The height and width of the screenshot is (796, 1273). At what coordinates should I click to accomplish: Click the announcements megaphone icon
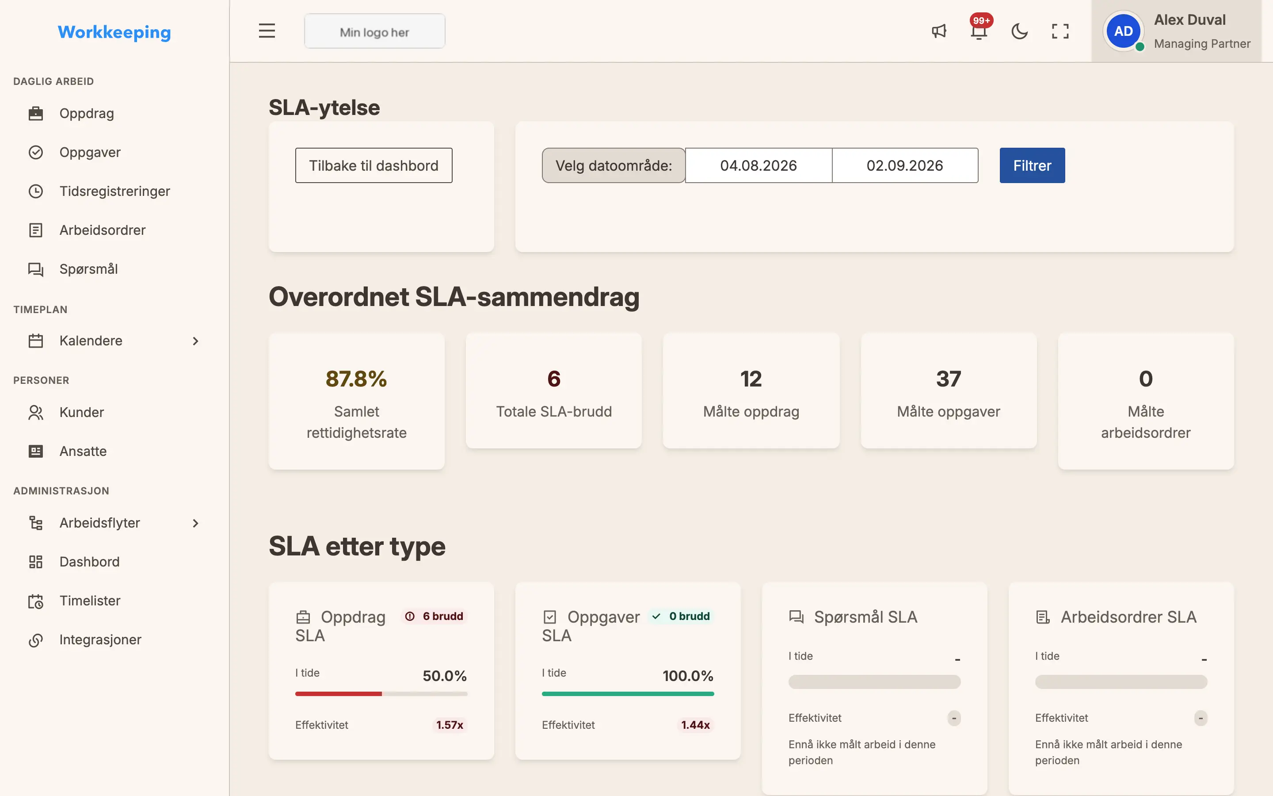pos(939,31)
